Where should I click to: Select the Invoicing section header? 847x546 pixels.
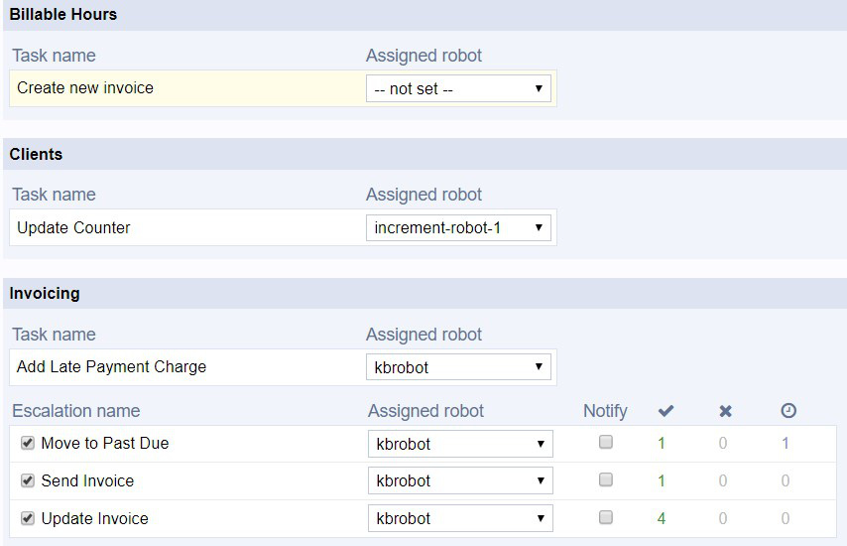[x=45, y=294]
